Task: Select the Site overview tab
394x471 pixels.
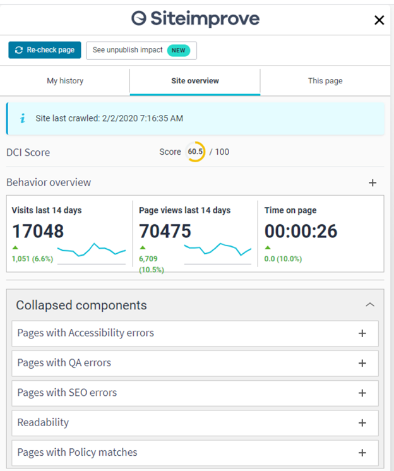Action: click(x=195, y=81)
